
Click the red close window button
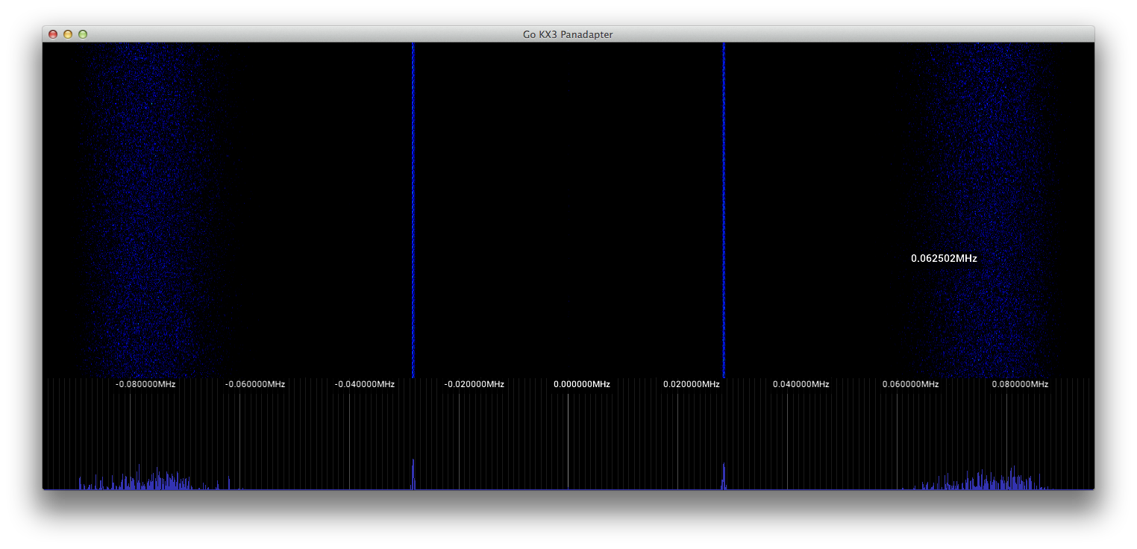(x=53, y=34)
